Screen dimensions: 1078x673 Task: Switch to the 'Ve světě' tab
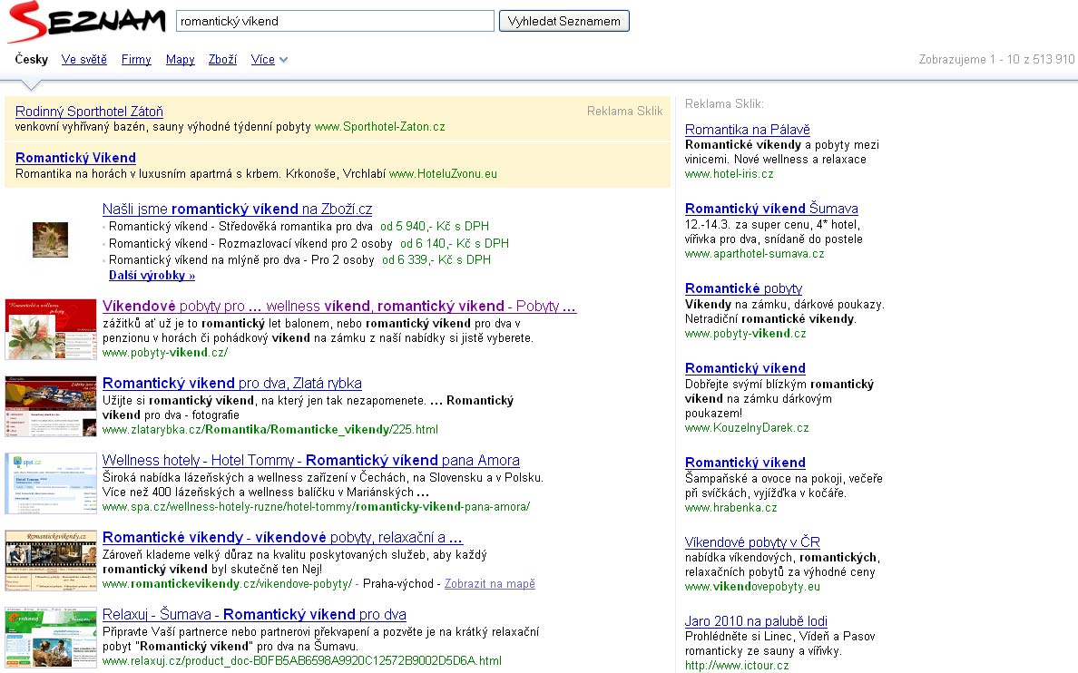click(83, 59)
